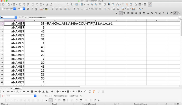Click the Underline icon

click(x=36, y=9)
